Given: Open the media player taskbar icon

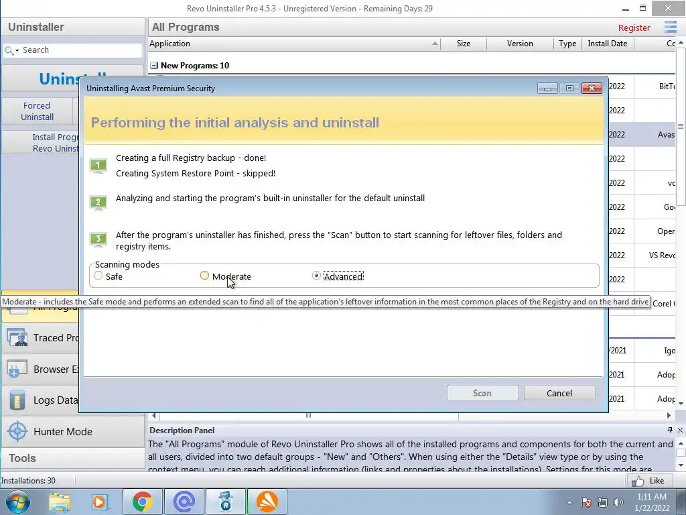Looking at the screenshot, I should tap(99, 502).
